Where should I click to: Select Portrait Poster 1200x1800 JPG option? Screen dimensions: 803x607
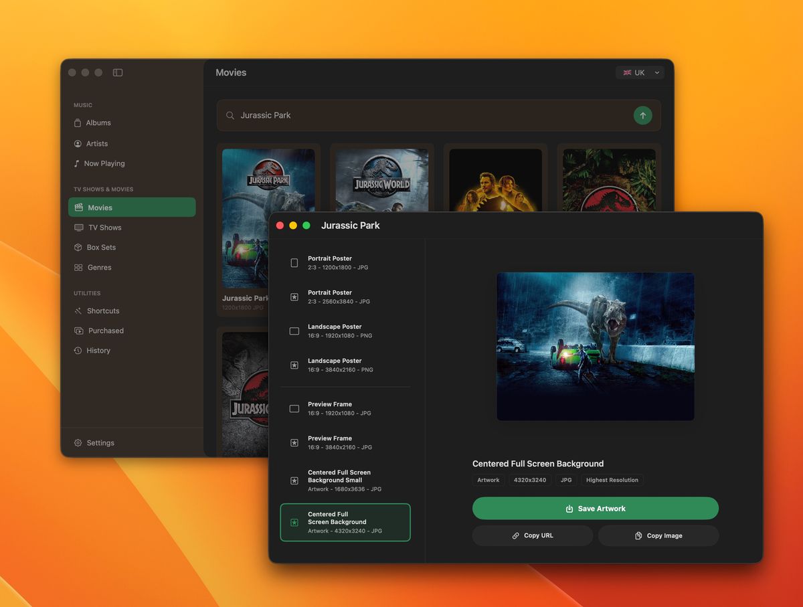coord(345,262)
